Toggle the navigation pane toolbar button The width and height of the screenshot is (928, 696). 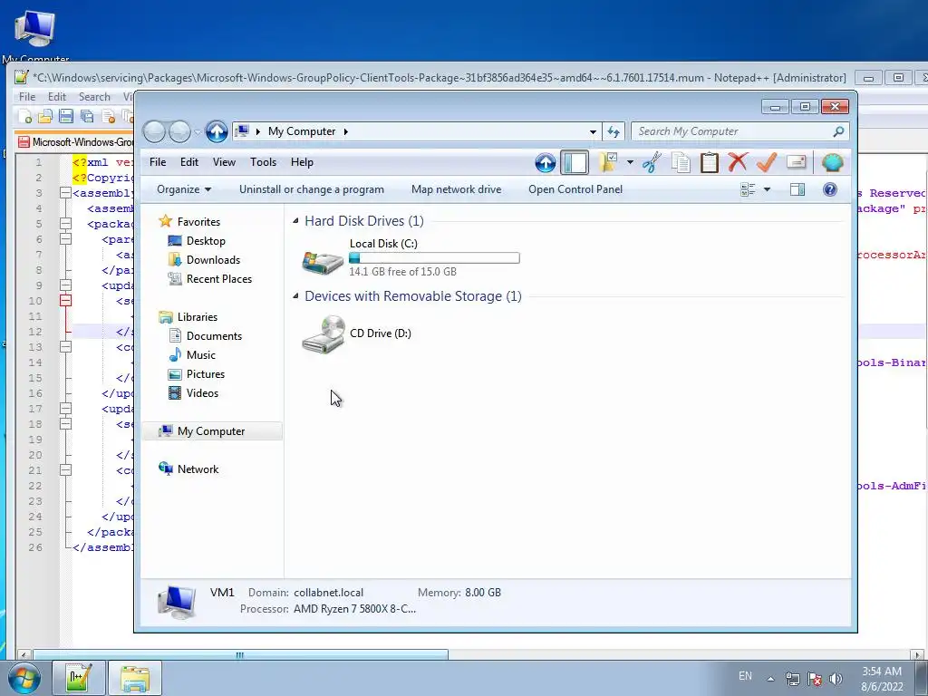click(x=574, y=163)
